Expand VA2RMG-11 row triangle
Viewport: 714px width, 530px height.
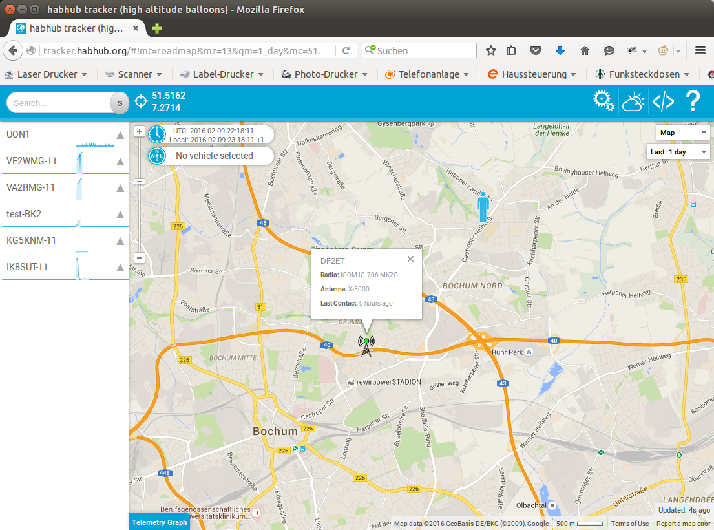coord(120,187)
